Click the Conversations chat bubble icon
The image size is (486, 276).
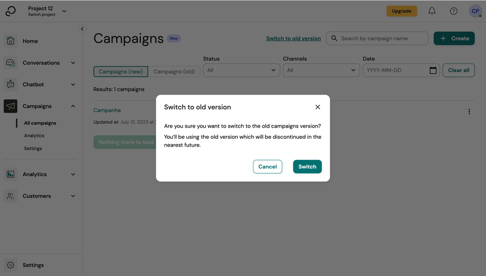11,63
